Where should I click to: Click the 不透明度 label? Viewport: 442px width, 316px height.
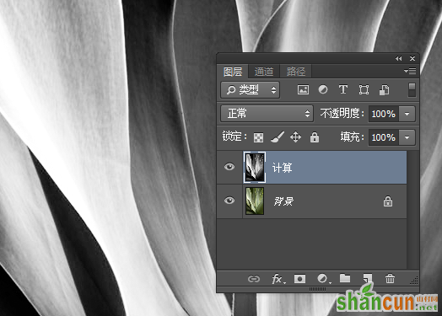click(342, 114)
